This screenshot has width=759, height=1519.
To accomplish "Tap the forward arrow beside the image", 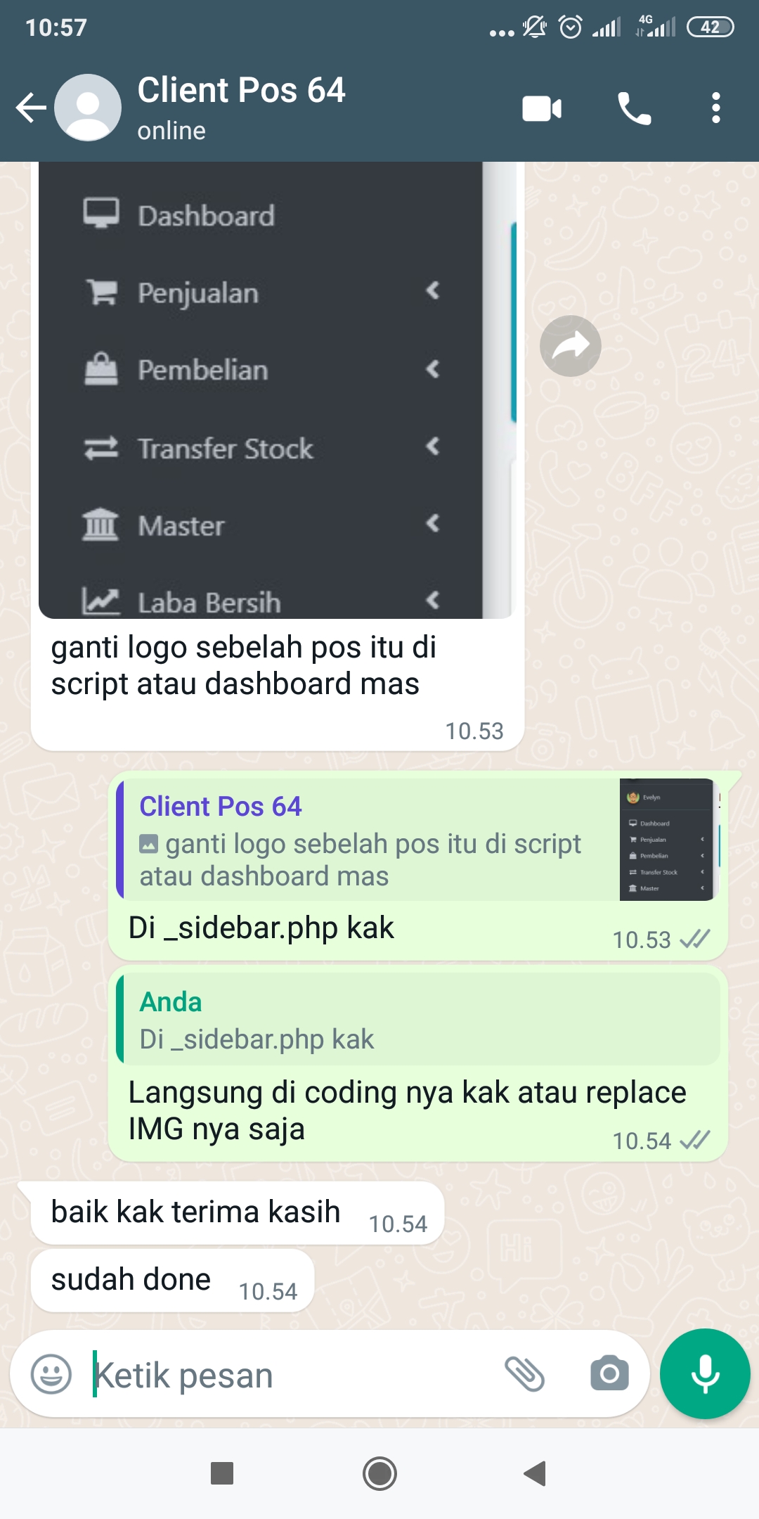I will point(570,345).
